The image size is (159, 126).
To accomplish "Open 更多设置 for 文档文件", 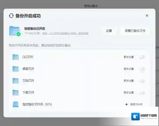I will point(129,81).
